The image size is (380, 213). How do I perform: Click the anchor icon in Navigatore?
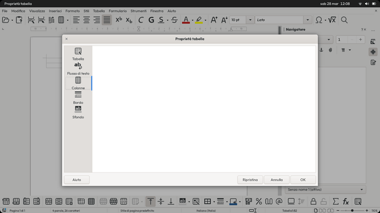(322, 50)
